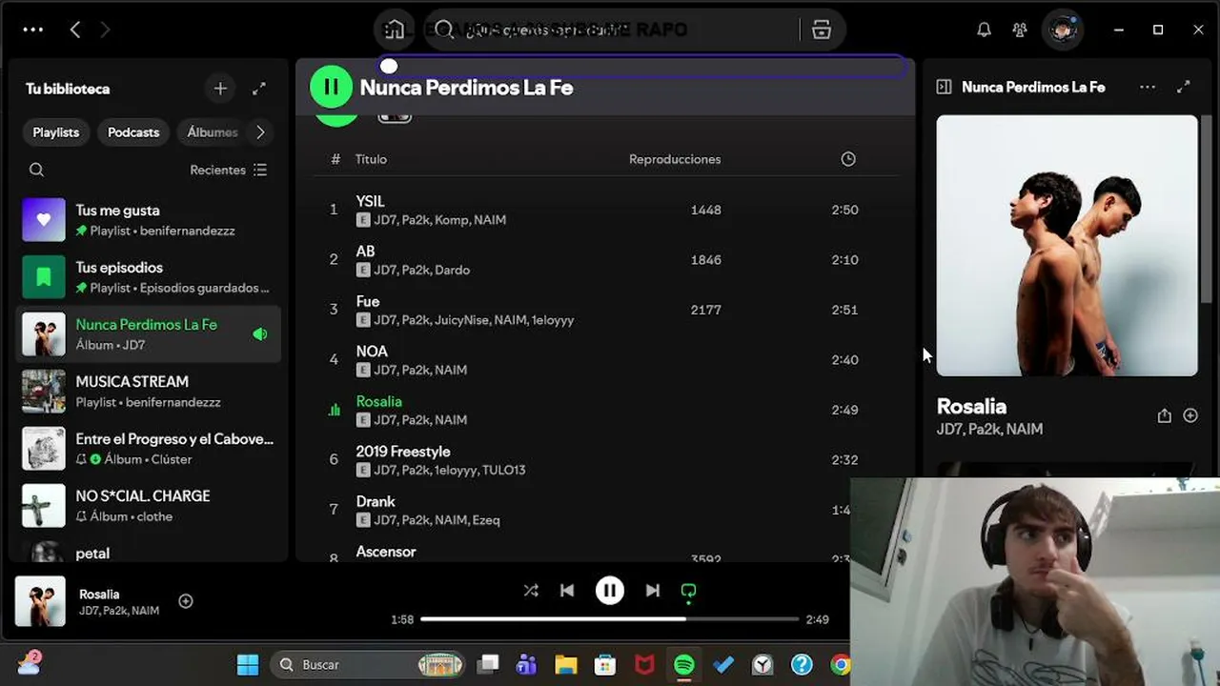Screen dimensions: 1220x686
Task: Seek within the song progress bar
Action: [610, 619]
